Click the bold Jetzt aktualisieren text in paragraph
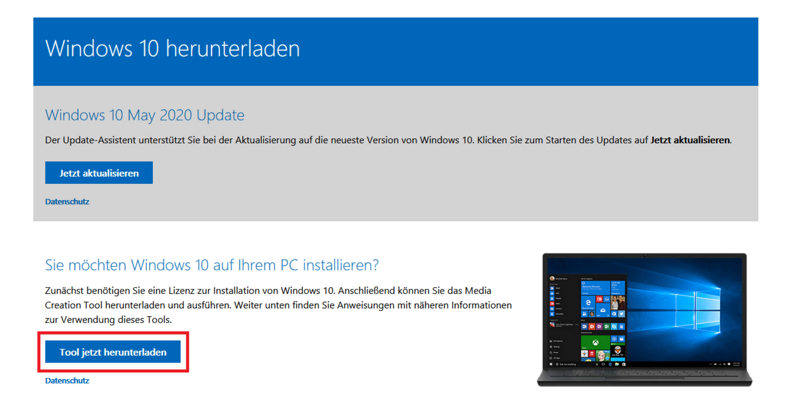The height and width of the screenshot is (416, 792). tap(690, 140)
